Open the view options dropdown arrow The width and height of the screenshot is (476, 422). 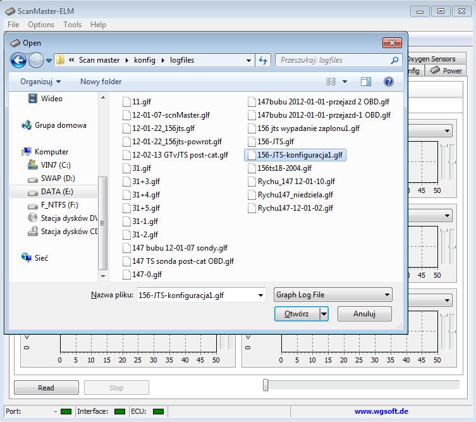(x=345, y=82)
